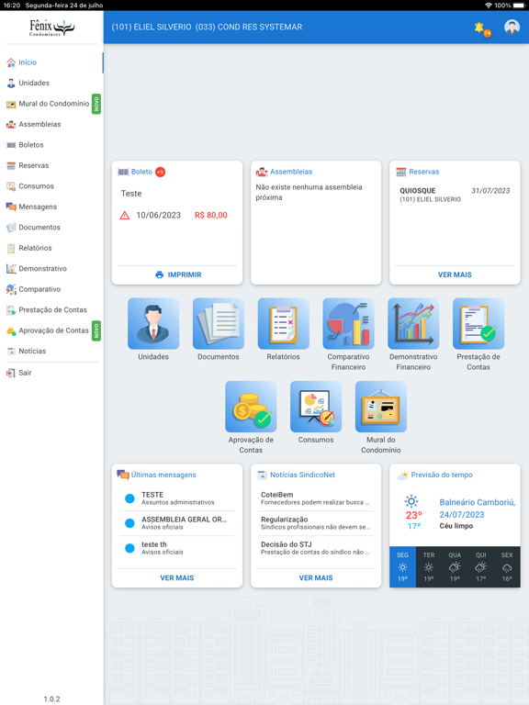
Task: Open the notifications bell icon
Action: [480, 28]
